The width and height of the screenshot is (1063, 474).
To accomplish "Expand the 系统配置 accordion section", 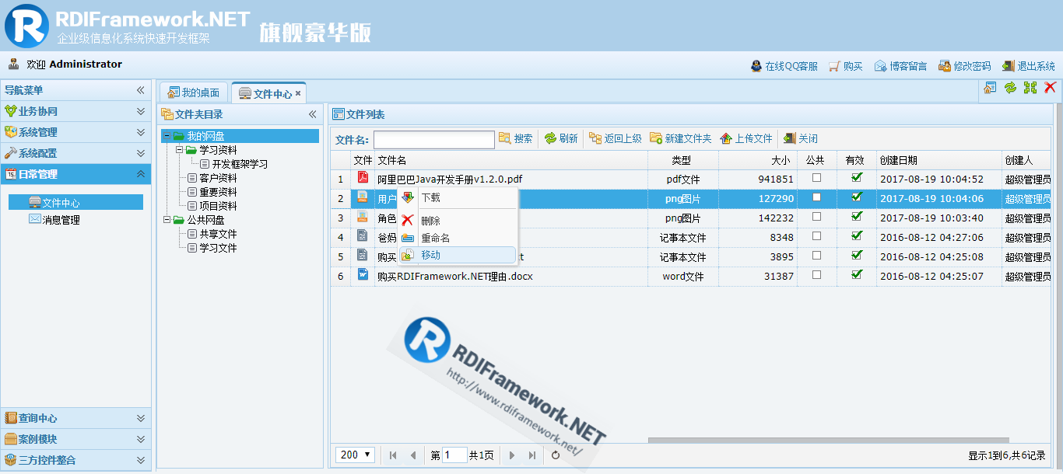I will click(x=141, y=153).
